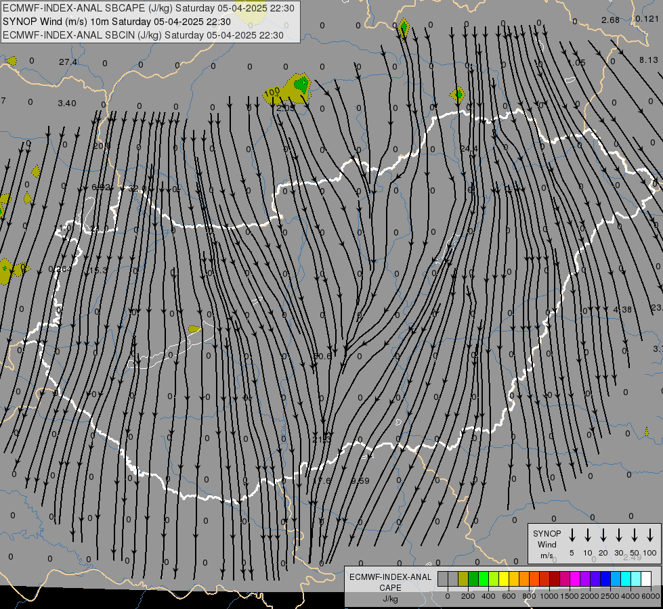Click the 0.264 value on the map

[60, 269]
